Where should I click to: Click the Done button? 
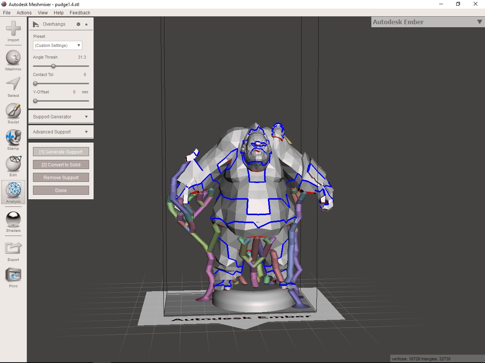(61, 190)
